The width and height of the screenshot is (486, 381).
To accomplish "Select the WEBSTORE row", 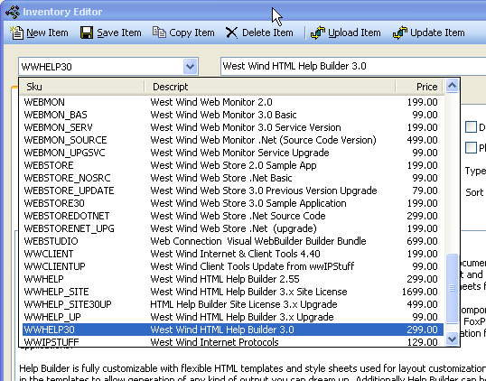I will [x=233, y=165].
